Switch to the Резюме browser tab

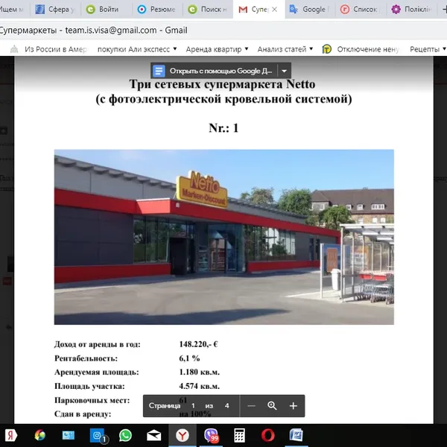[x=156, y=10]
